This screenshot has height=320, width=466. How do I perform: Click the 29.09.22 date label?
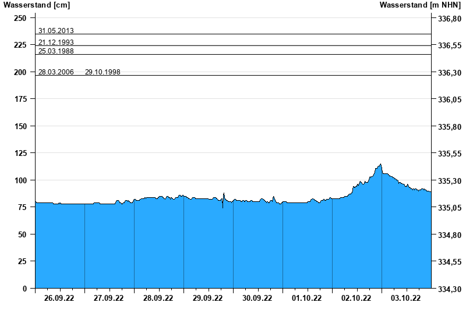tap(207, 298)
